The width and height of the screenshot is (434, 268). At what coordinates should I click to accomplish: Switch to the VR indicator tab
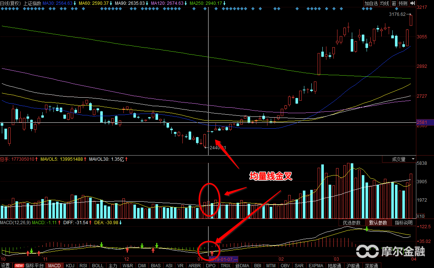pyautogui.click(x=181, y=265)
